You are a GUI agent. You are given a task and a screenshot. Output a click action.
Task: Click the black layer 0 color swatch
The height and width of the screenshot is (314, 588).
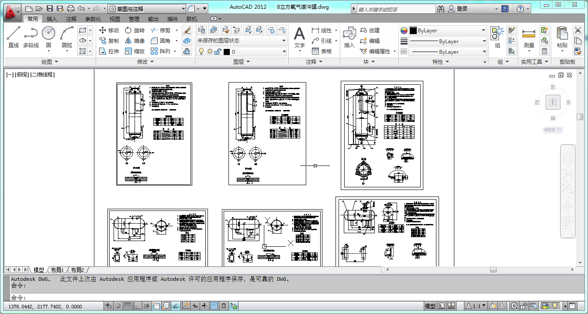coord(227,52)
